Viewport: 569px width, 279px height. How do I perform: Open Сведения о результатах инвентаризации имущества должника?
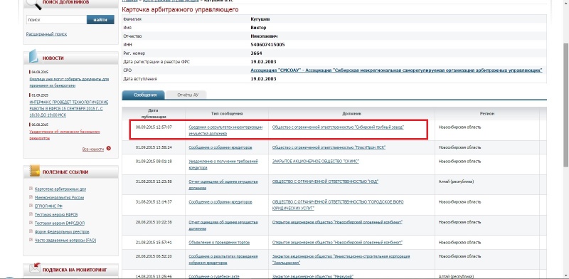point(225,130)
